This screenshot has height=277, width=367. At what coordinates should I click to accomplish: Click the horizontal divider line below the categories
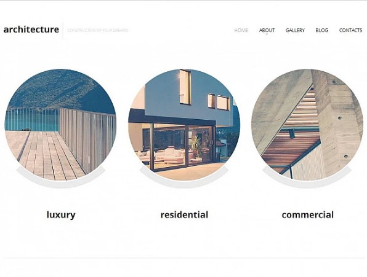click(x=183, y=258)
